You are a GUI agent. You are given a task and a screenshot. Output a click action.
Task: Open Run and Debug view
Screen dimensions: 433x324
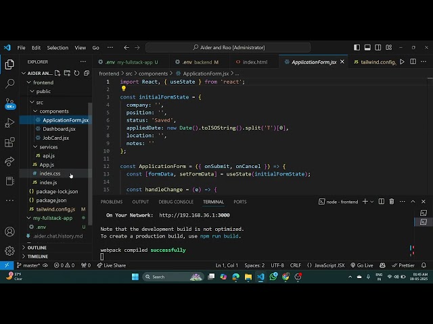coord(9,123)
